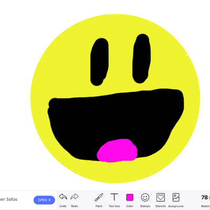Screen dimensions: 210x210
Task: Click the arrow chevron inside OPEN button
Action: click(49, 200)
